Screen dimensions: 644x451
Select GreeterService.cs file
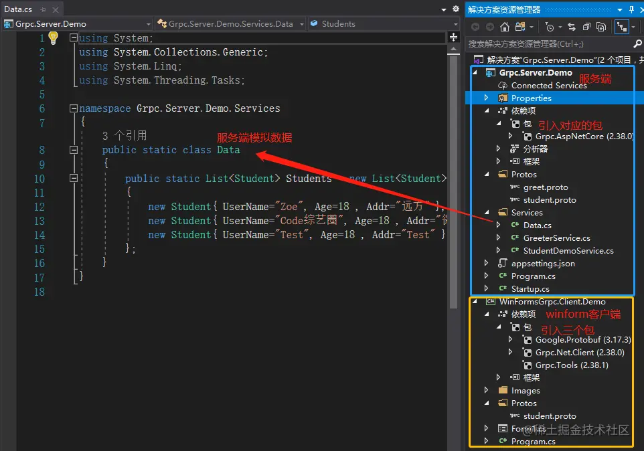[556, 238]
